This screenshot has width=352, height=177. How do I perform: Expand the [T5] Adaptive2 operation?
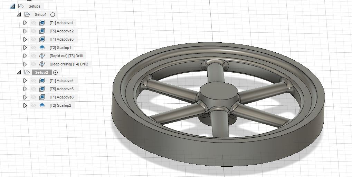coord(25,31)
